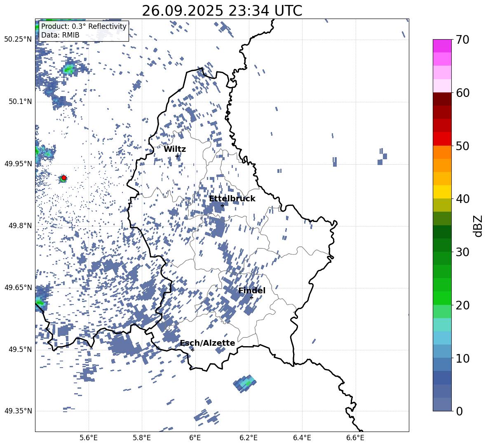Screen dimensions: 488x446
Task: Click the title "26.09.2025 23:34 UTC"
Action: (x=222, y=11)
